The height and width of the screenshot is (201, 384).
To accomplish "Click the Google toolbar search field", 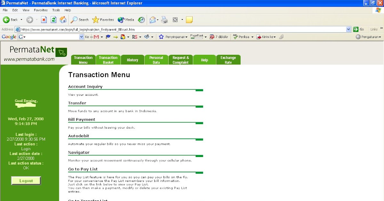I will tap(51, 37).
